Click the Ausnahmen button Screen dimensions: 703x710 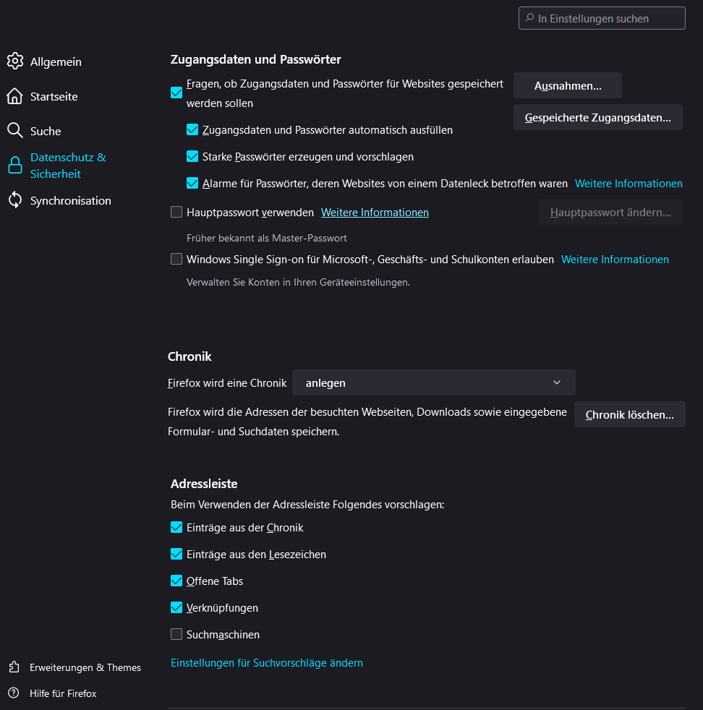coord(567,85)
